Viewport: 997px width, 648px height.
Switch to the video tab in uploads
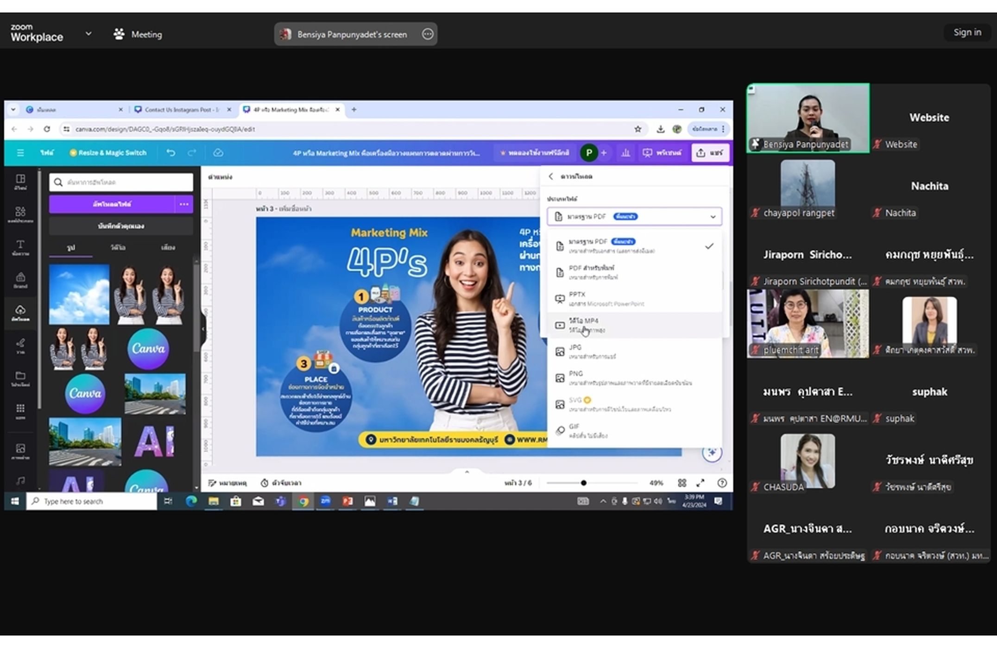point(118,248)
